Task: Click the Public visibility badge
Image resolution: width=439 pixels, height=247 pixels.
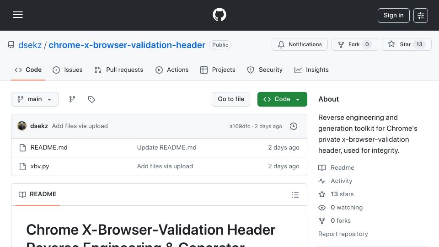Action: coord(220,45)
